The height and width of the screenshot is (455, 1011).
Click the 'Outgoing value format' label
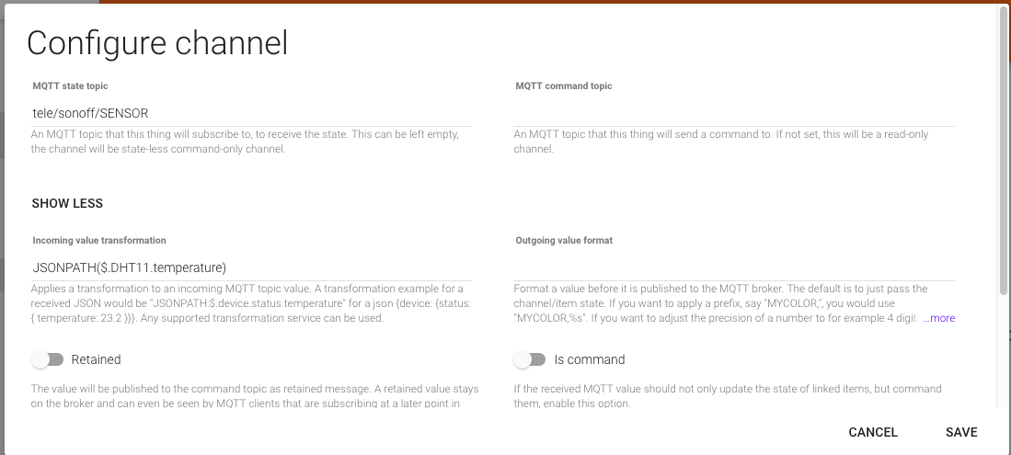(564, 241)
